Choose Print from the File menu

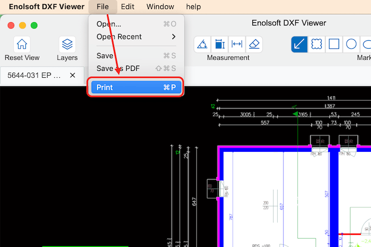[136, 87]
